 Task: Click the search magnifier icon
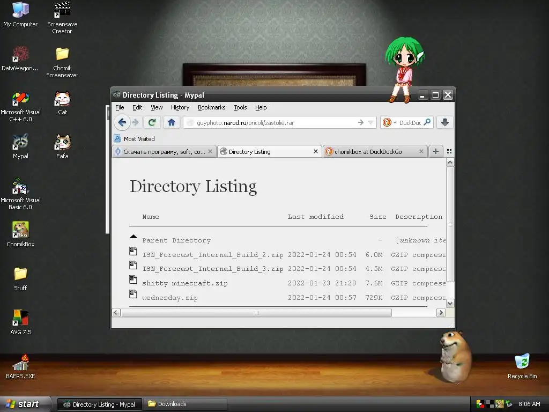click(427, 122)
